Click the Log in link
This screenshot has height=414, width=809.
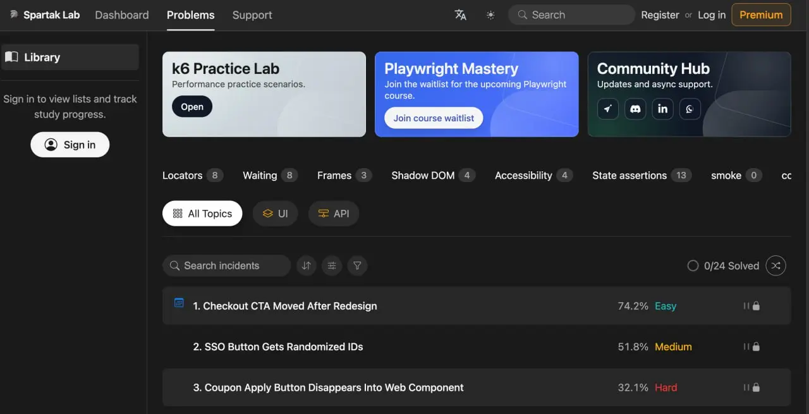tap(712, 15)
